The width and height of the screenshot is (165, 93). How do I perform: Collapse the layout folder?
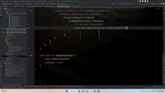click(x=6, y=44)
